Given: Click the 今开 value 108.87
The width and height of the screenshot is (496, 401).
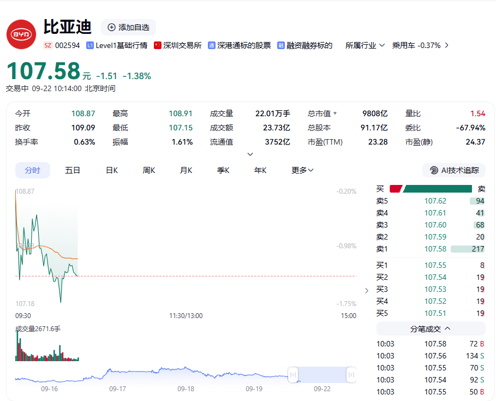Looking at the screenshot, I should pyautogui.click(x=83, y=113).
